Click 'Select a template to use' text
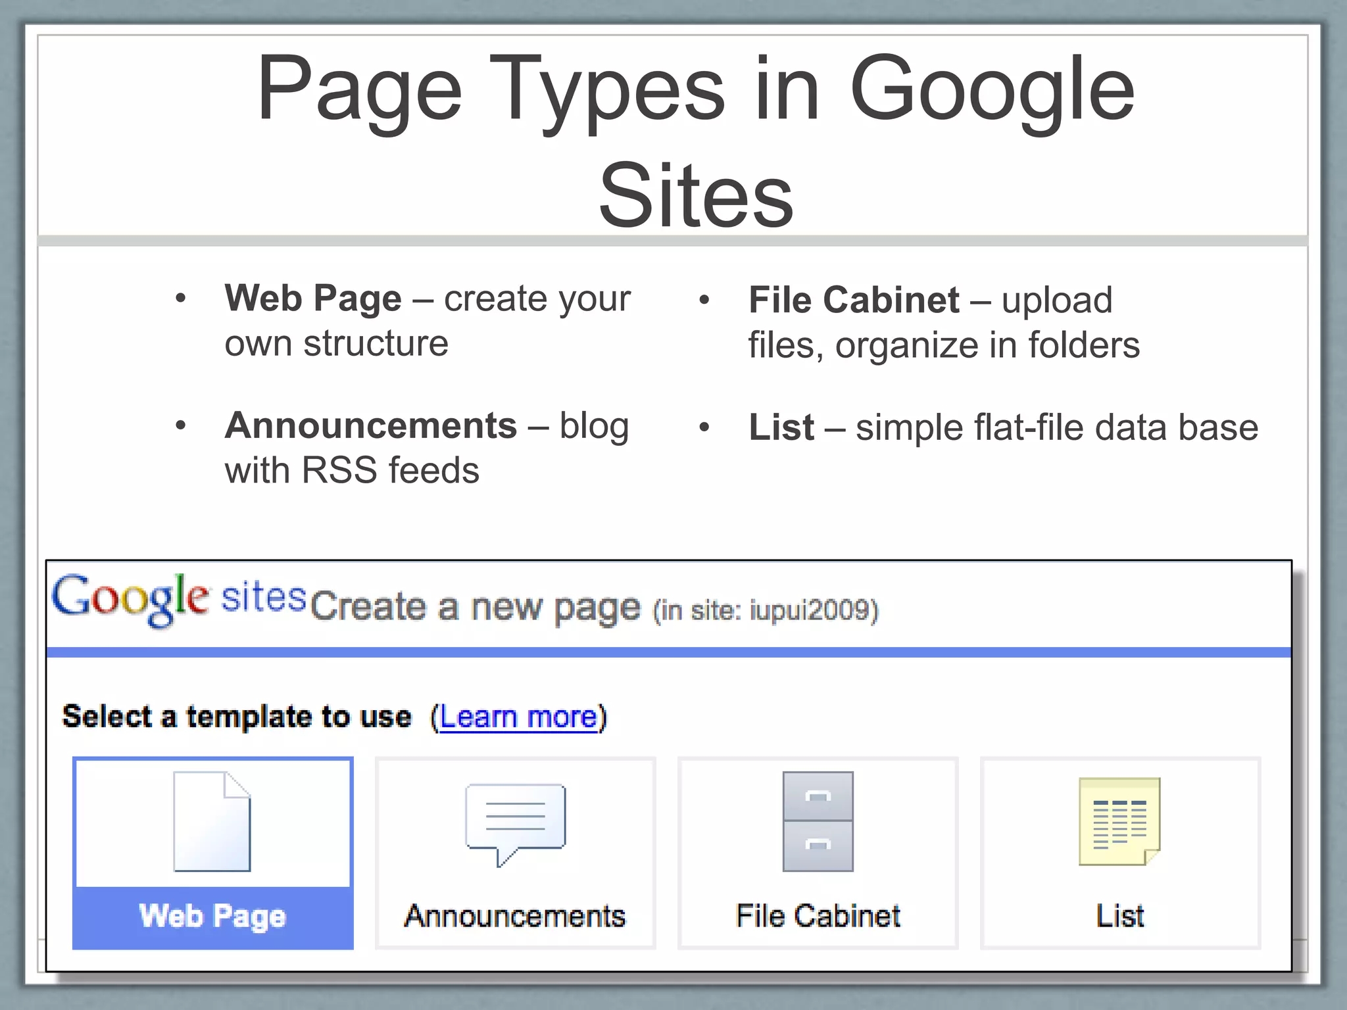The height and width of the screenshot is (1010, 1347). [237, 716]
